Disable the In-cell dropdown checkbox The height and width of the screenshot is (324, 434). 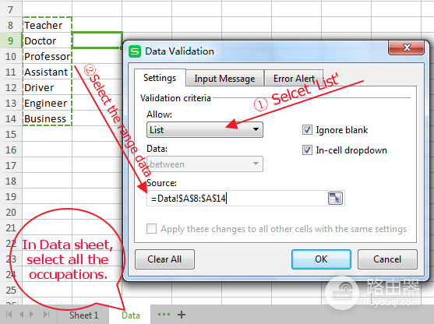click(x=307, y=150)
